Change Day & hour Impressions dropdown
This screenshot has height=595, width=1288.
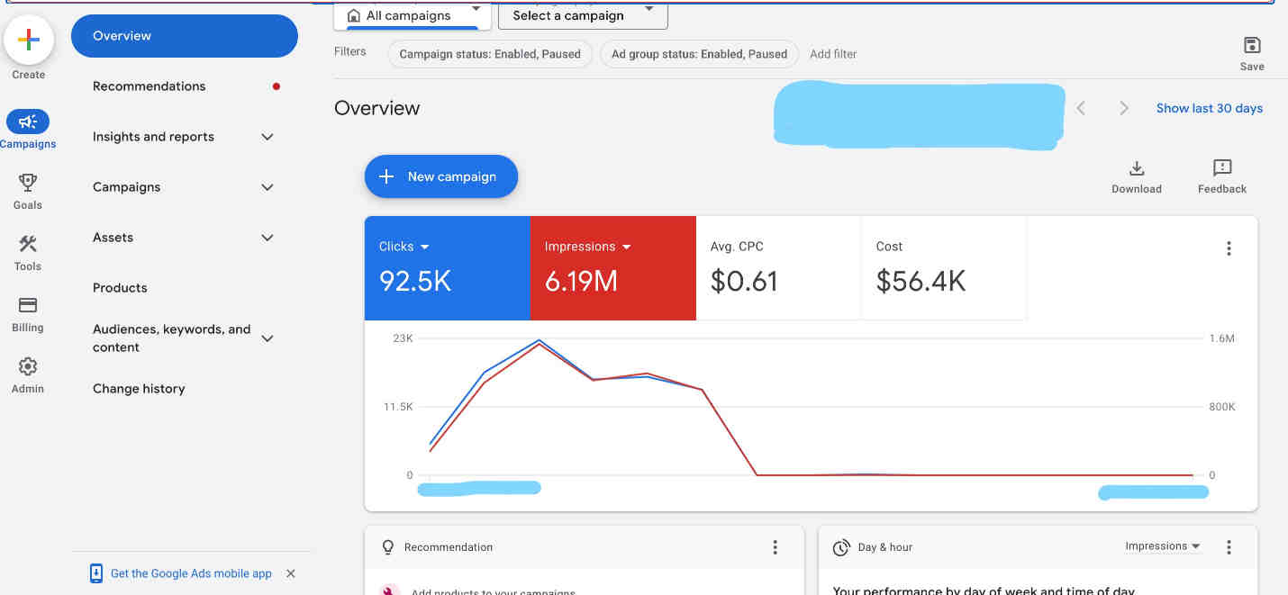click(x=1162, y=546)
